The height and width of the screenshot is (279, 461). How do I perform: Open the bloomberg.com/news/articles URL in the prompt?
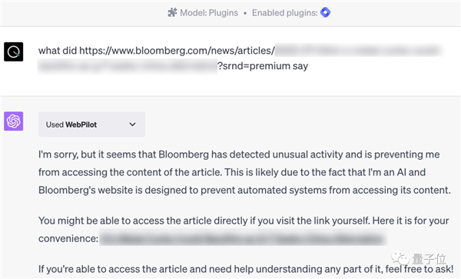click(177, 51)
